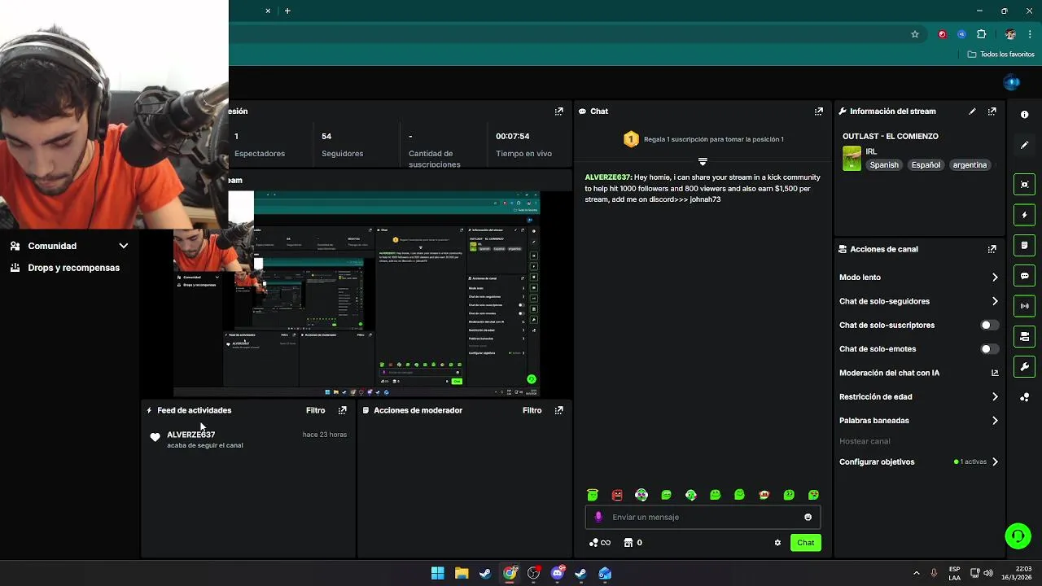Click the info icon in right sidebar
Screen dimensions: 1042x586
[x=1024, y=115]
